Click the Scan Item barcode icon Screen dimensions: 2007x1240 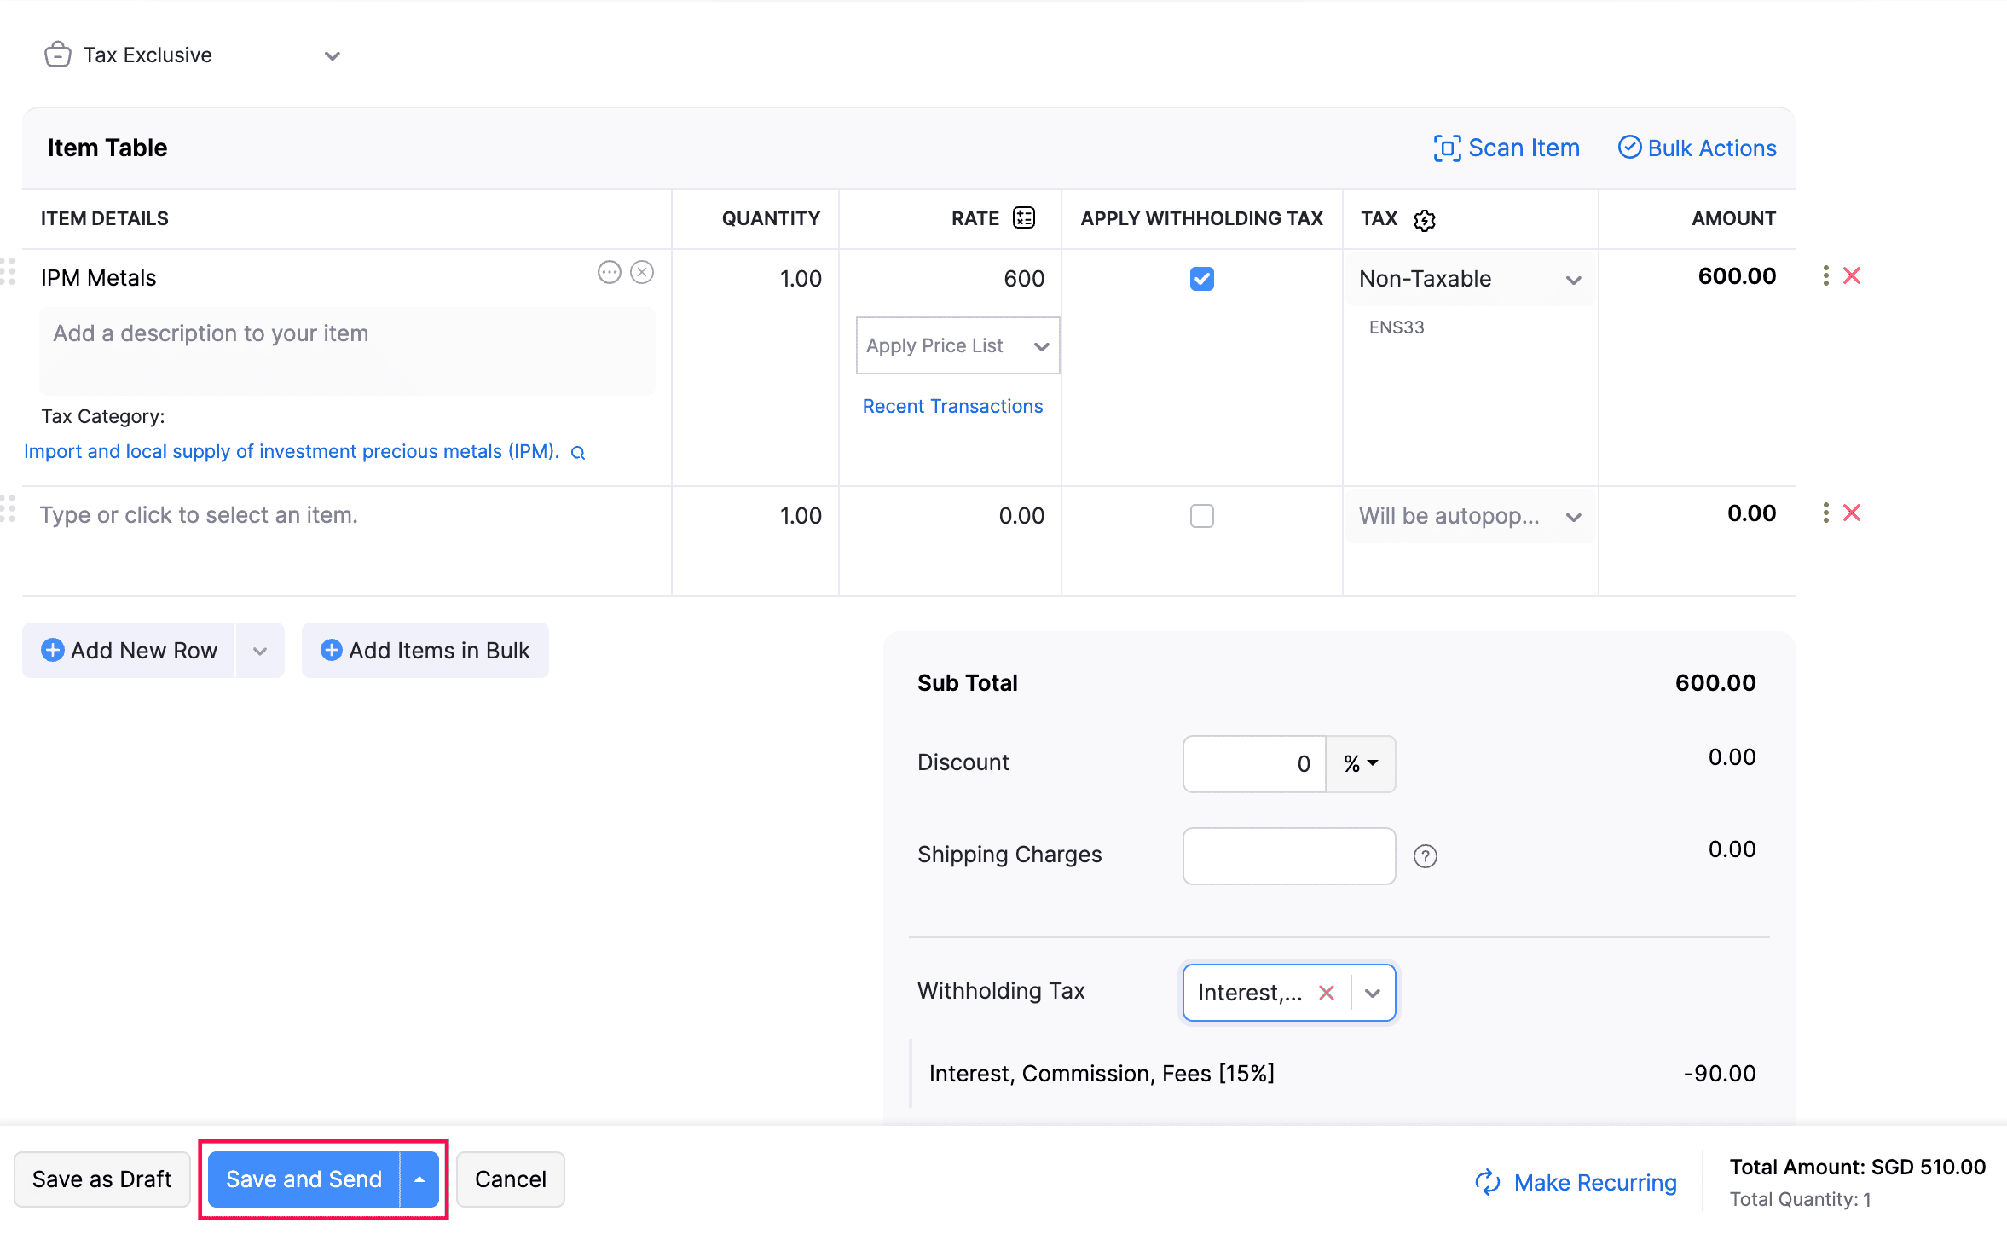(1447, 148)
